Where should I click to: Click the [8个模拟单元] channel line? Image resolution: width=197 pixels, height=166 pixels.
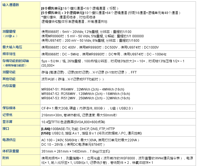point(80,9)
